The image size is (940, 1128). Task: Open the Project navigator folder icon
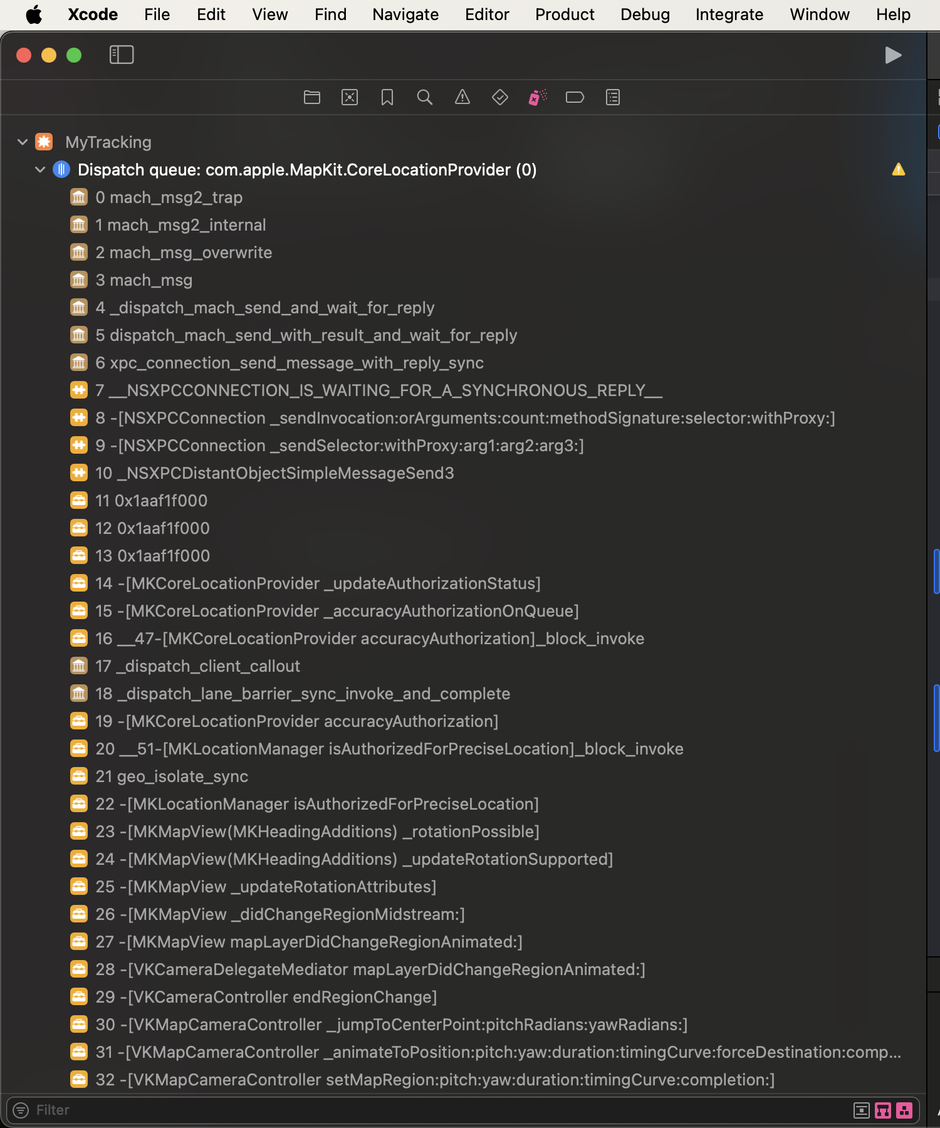(x=312, y=97)
